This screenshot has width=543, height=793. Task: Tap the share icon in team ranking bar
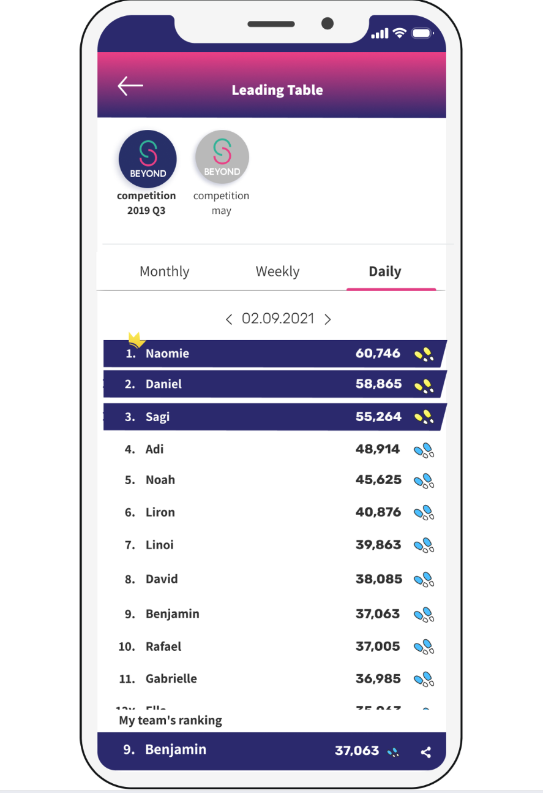(x=426, y=752)
